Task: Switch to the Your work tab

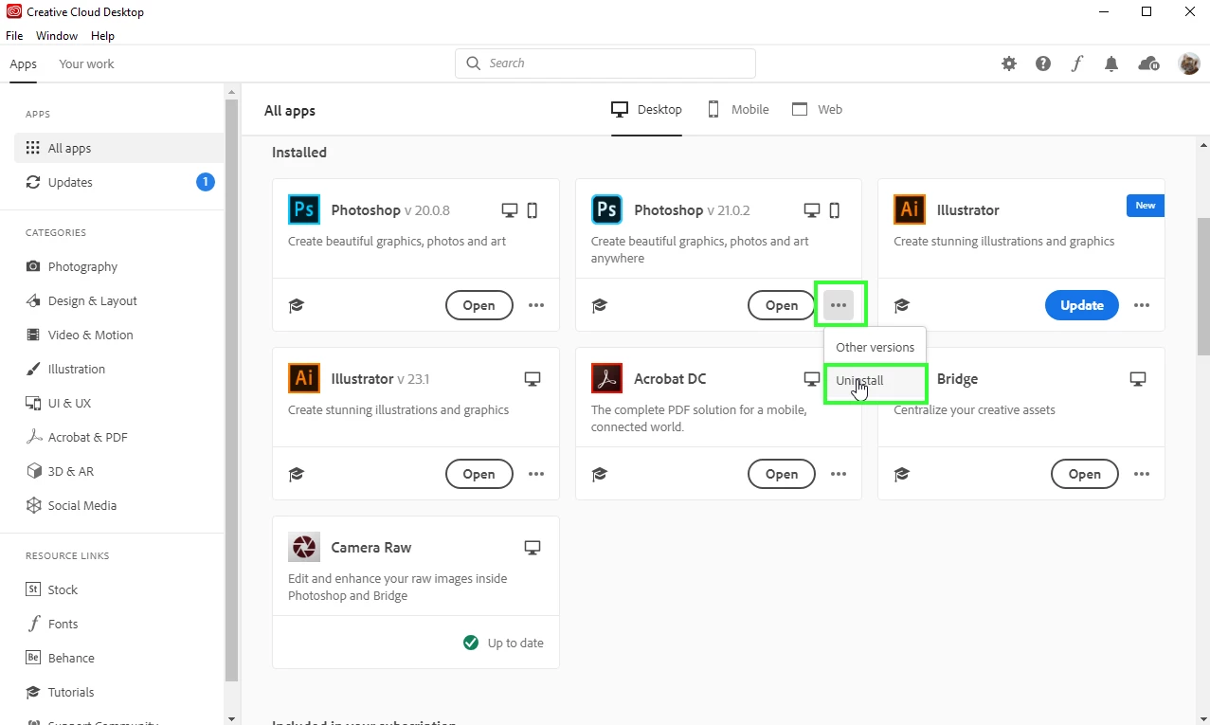Action: (86, 63)
